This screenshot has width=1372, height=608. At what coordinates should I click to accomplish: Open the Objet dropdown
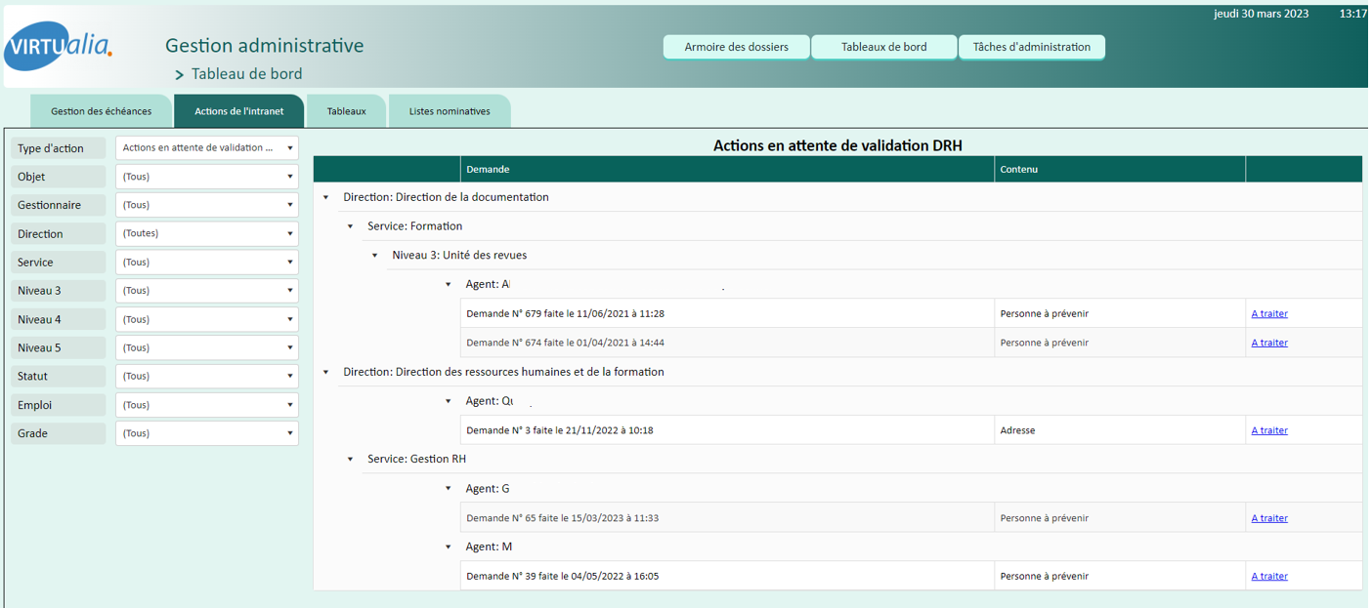pos(207,177)
